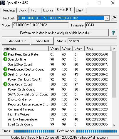Click the scrollbar down arrow
The image size is (119, 139).
point(114,125)
